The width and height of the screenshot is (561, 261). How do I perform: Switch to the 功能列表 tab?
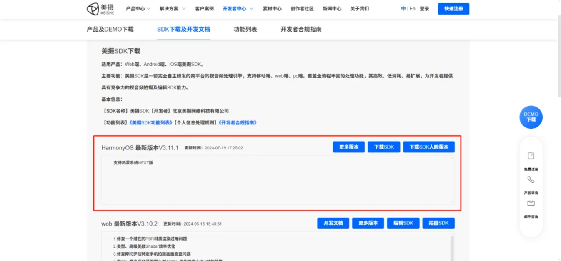[x=245, y=29]
